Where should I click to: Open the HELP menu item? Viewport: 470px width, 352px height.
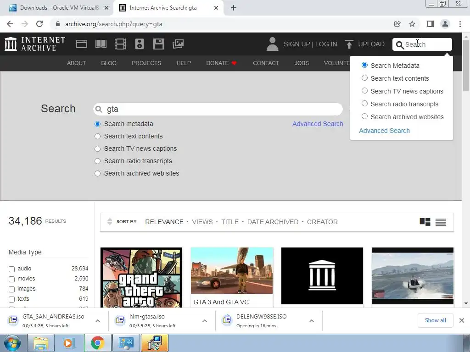click(x=184, y=63)
